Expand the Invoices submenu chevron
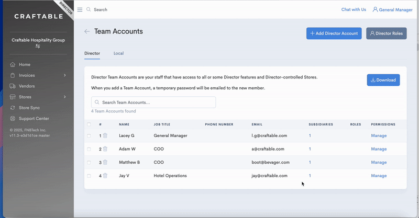The width and height of the screenshot is (419, 218). (64, 75)
